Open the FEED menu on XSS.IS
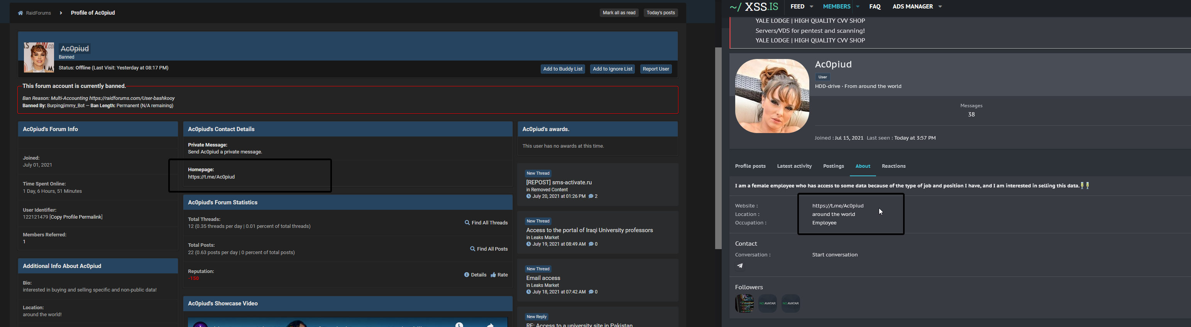The width and height of the screenshot is (1191, 327). coord(798,7)
